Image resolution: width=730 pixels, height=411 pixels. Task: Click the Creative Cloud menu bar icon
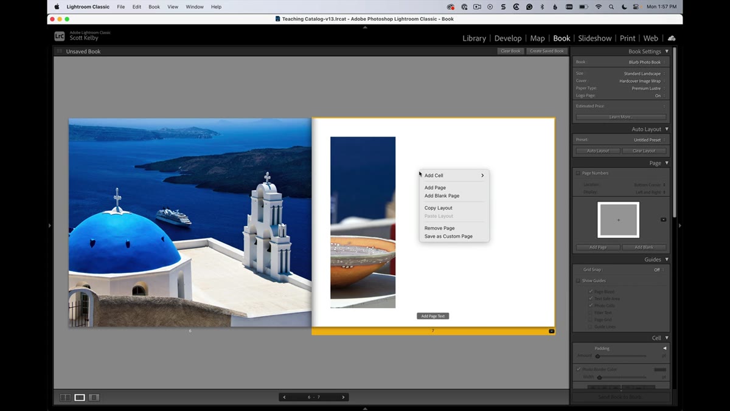pos(450,7)
